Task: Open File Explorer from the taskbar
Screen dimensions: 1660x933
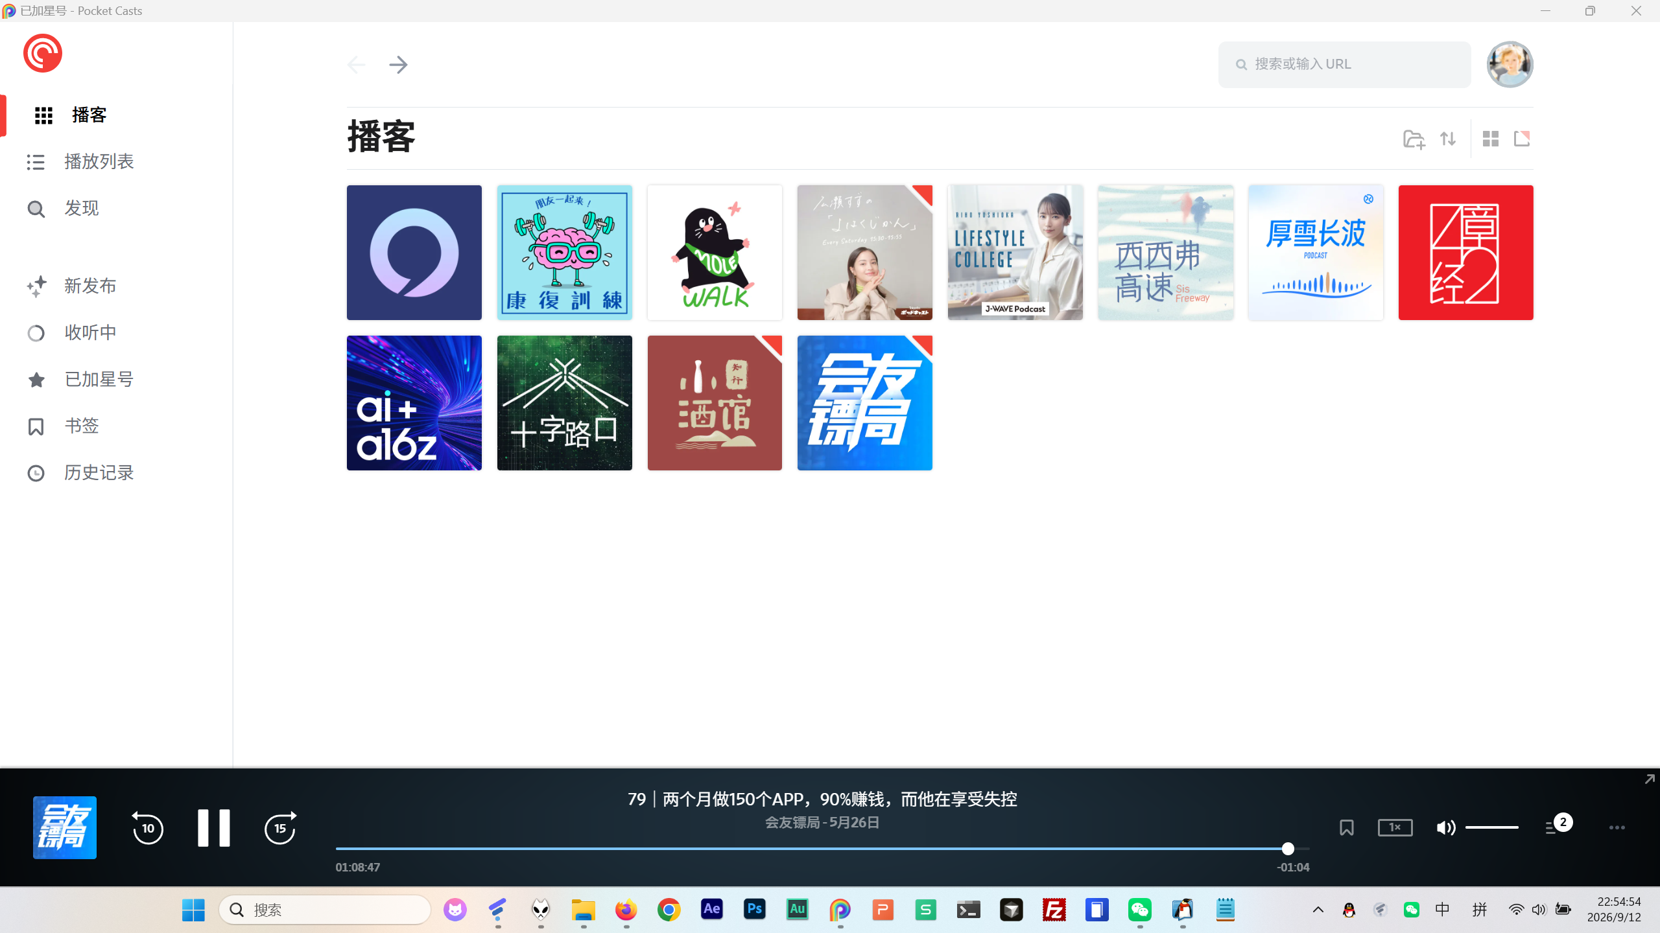Action: pos(583,910)
